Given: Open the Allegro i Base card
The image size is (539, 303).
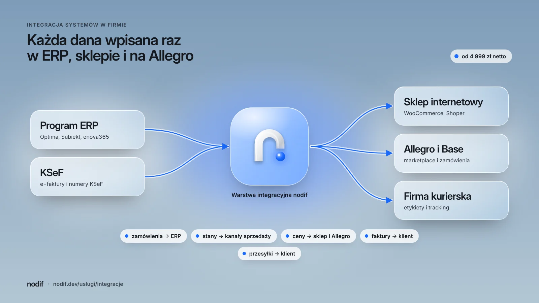Looking at the screenshot, I should point(451,153).
